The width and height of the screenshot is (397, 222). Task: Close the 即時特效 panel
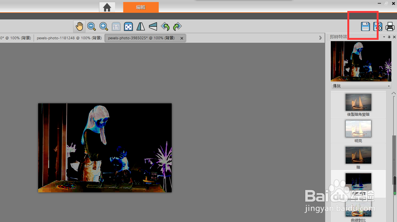pos(394,37)
